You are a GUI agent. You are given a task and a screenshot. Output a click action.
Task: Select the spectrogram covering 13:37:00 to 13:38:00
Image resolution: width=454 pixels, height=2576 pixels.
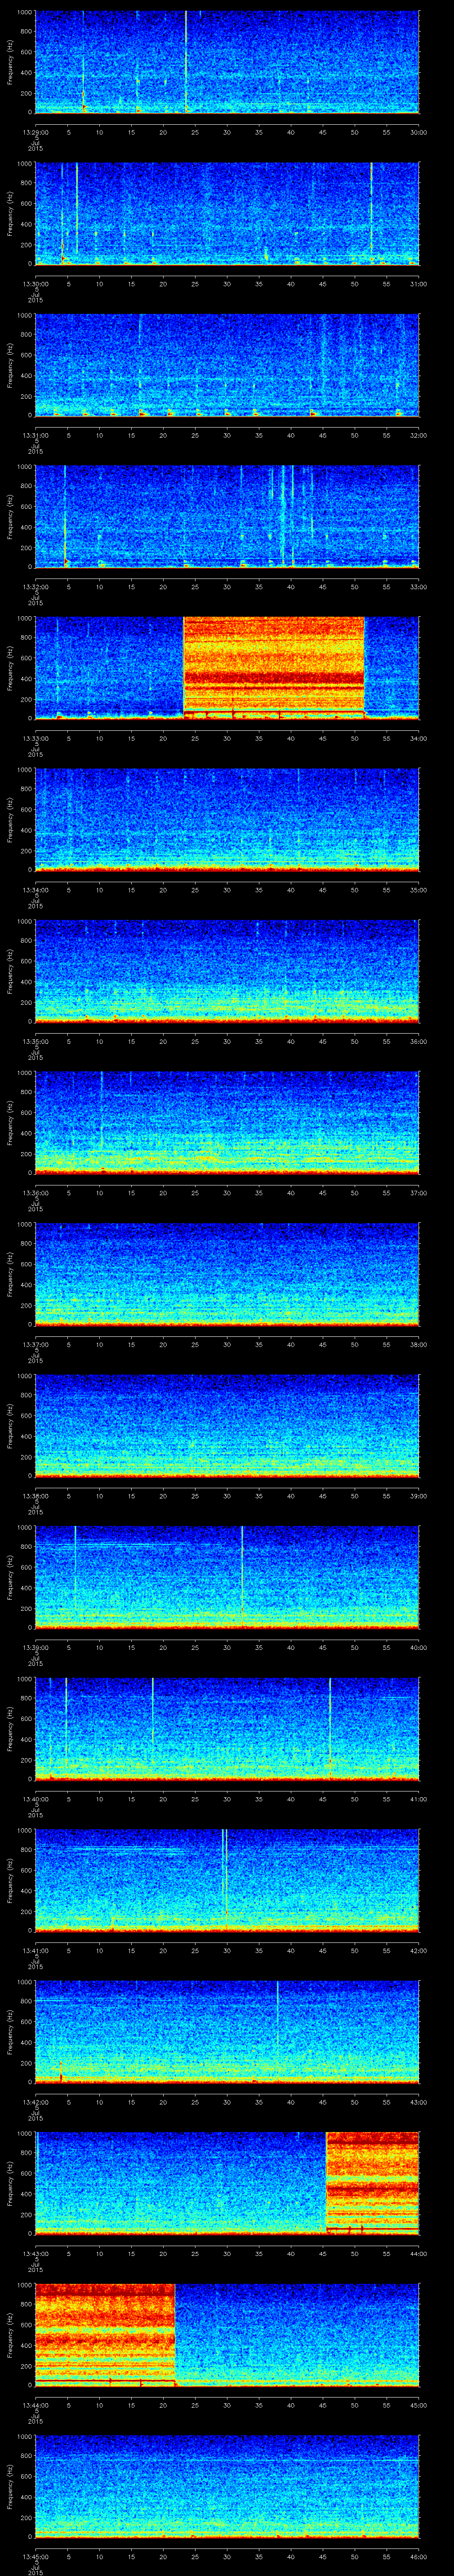227,1274
